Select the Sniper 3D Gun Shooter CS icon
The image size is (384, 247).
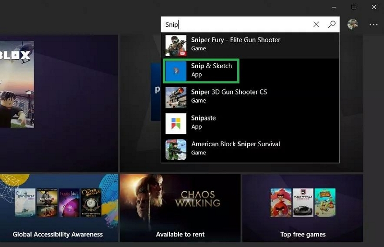[x=176, y=98]
